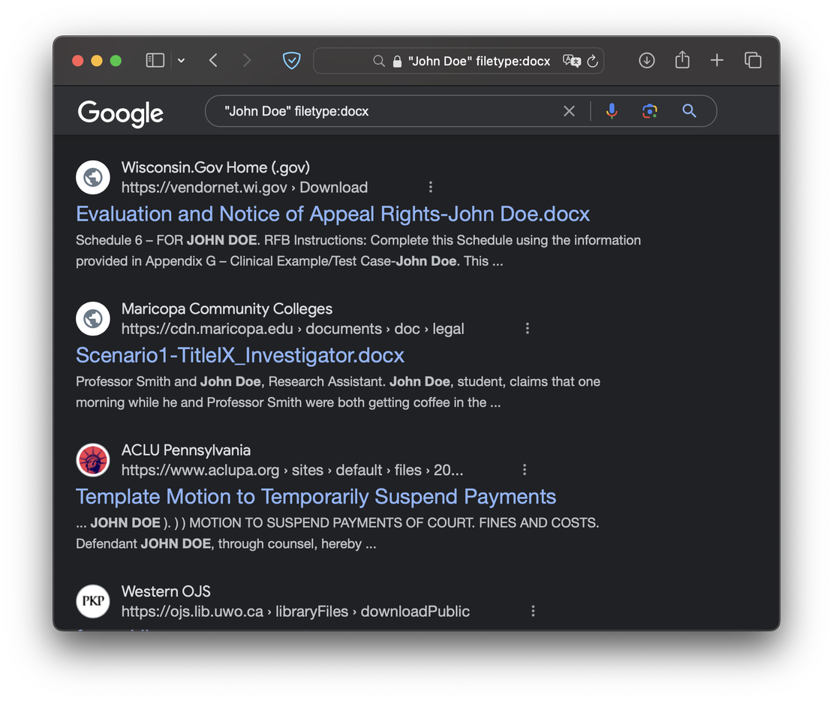Clear the Google search box text
833x701 pixels.
[x=569, y=111]
